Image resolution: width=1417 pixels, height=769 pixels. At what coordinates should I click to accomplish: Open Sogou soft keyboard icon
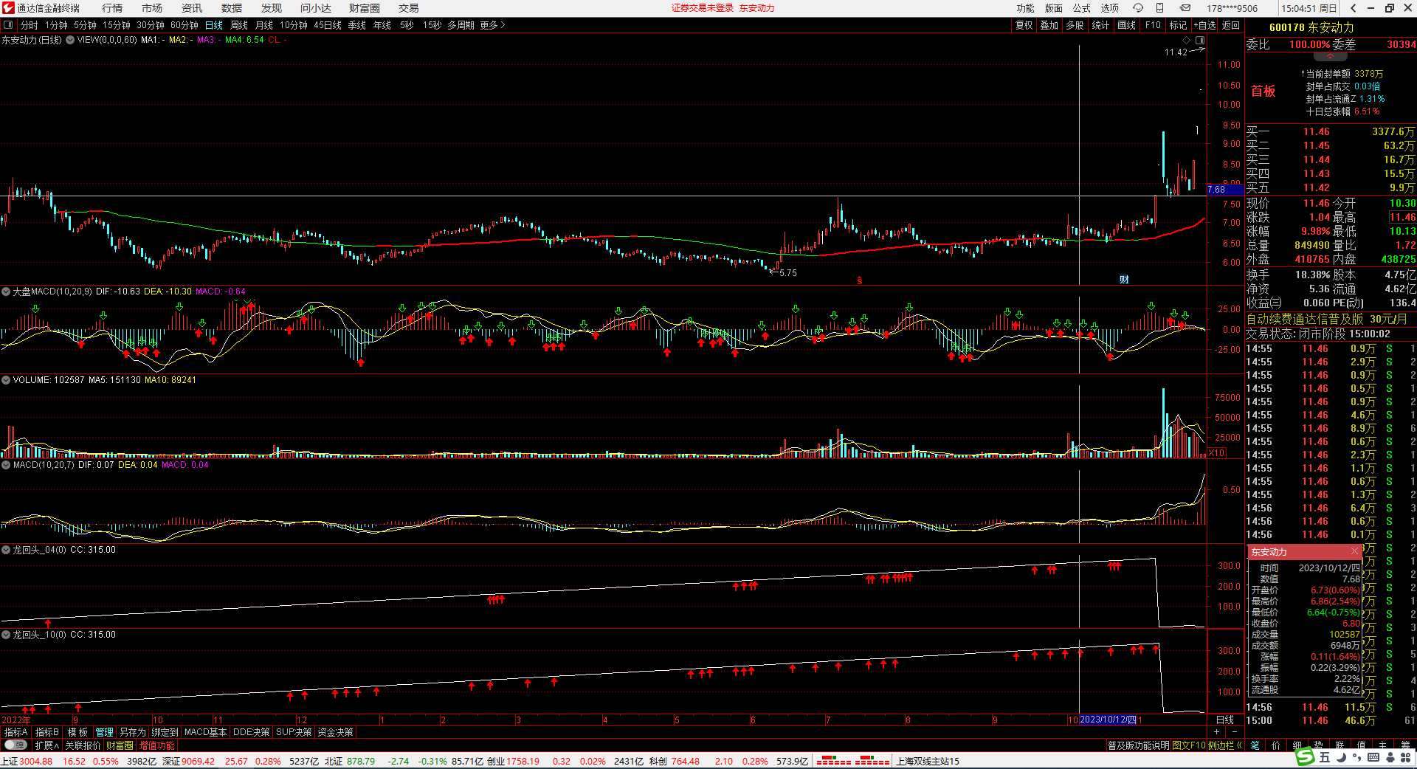pos(1373,757)
